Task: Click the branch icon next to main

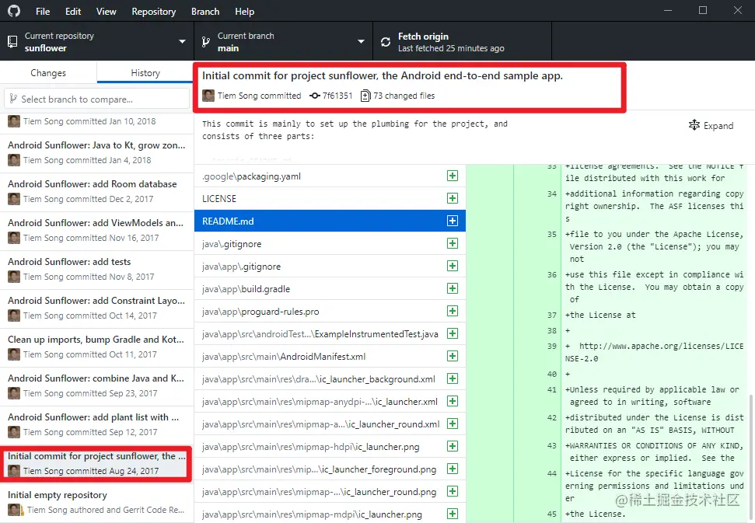Action: (205, 42)
